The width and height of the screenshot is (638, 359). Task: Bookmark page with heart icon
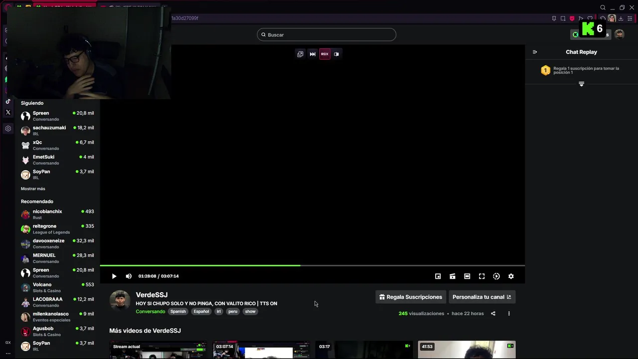coord(590,18)
